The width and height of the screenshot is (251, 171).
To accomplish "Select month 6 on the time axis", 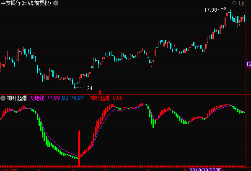I will point(74,170).
